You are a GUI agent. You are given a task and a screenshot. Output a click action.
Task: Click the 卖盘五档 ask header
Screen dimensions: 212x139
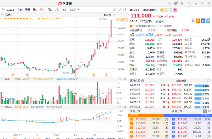177,111
